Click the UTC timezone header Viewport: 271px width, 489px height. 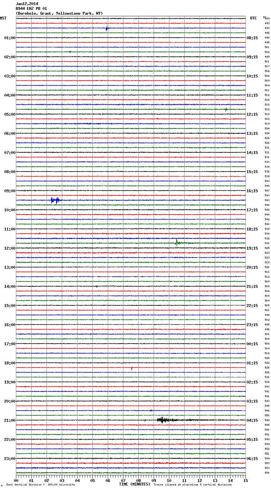pos(253,18)
